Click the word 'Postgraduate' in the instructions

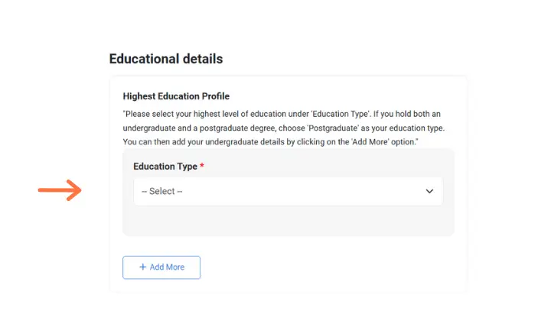point(333,128)
